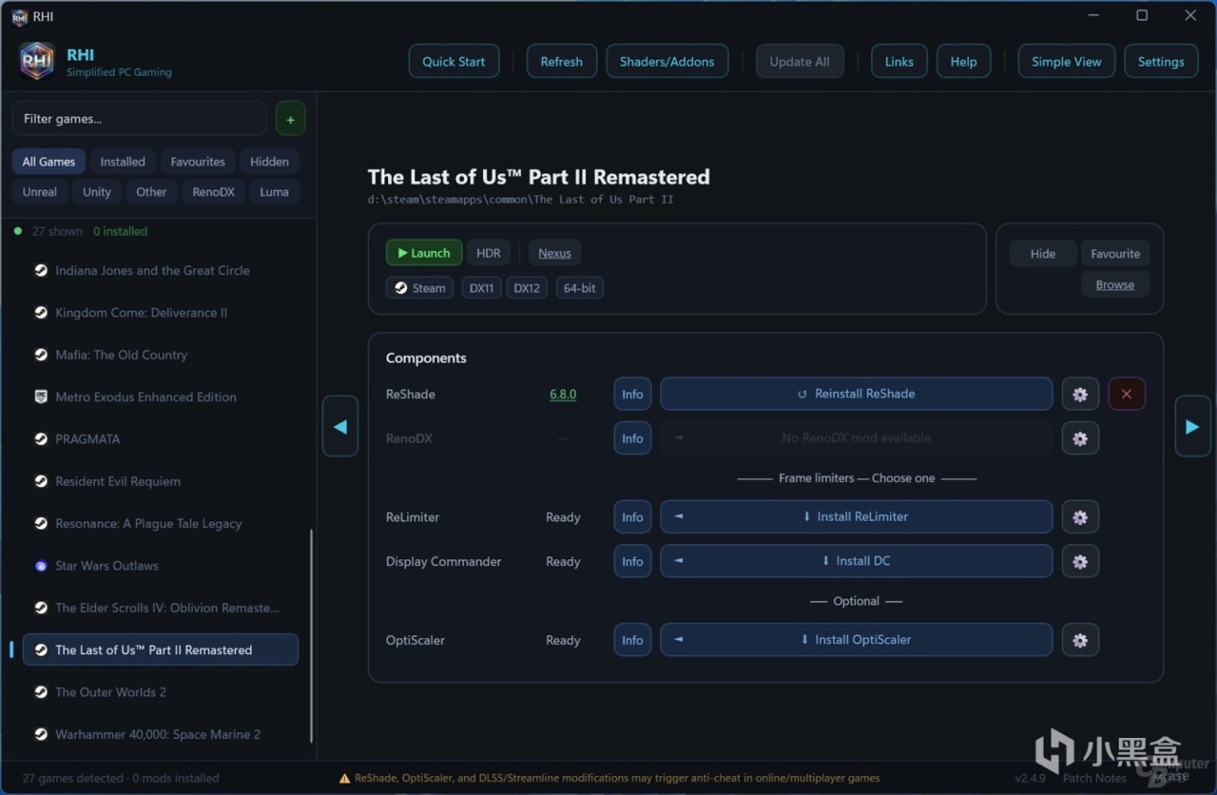This screenshot has width=1217, height=795.
Task: Open ReShade version 6.8.0 link
Action: coord(563,394)
